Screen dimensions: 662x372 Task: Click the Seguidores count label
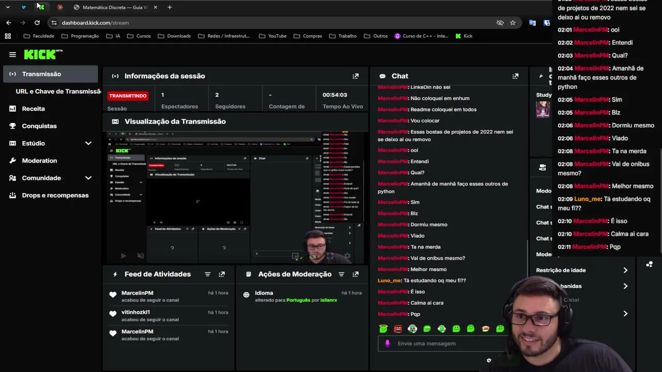230,106
